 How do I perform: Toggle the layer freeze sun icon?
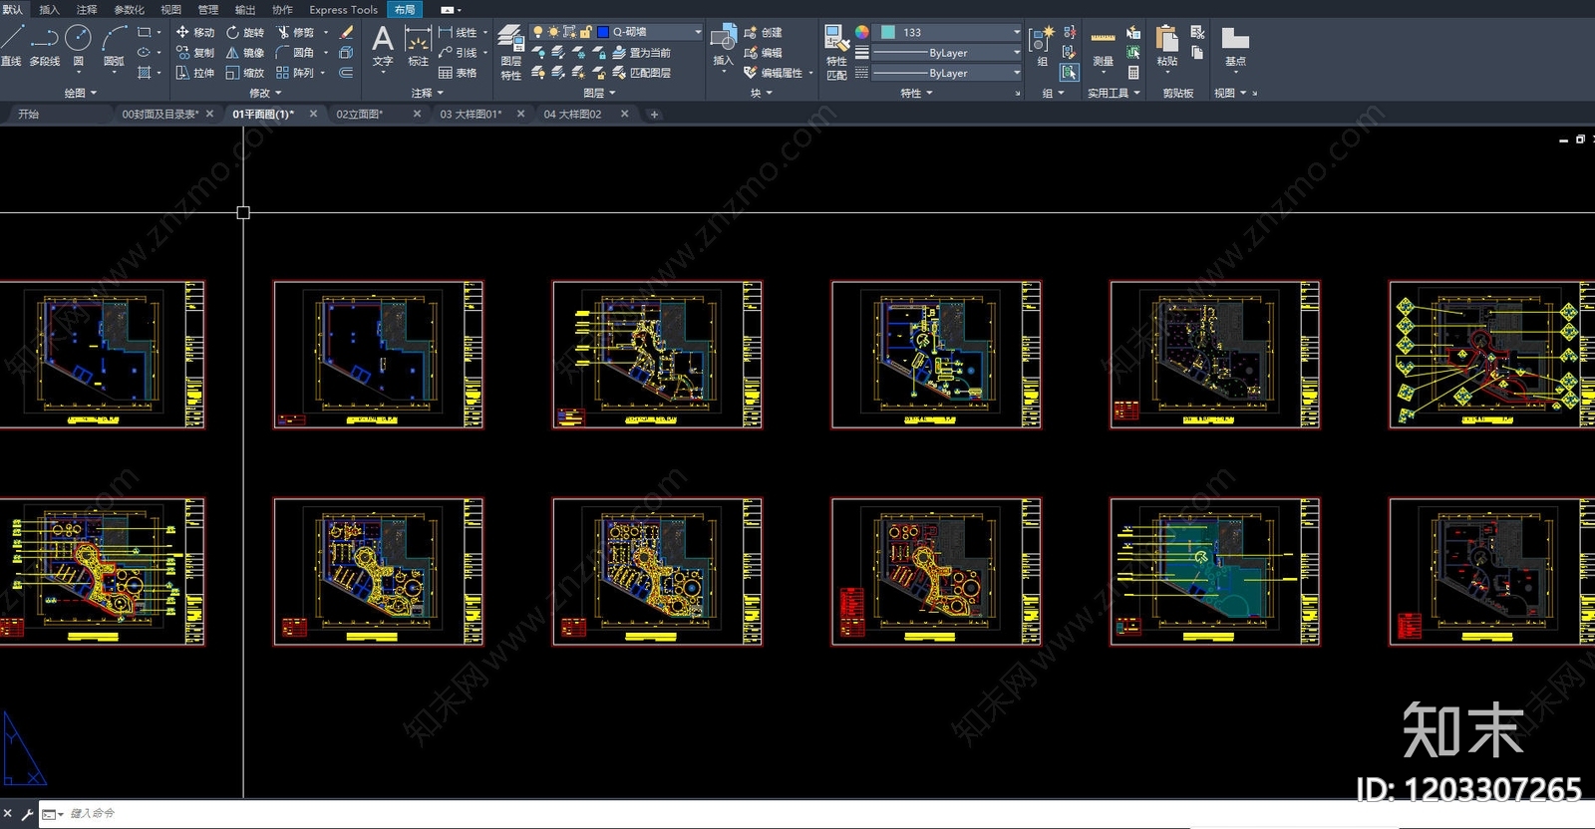pos(554,33)
